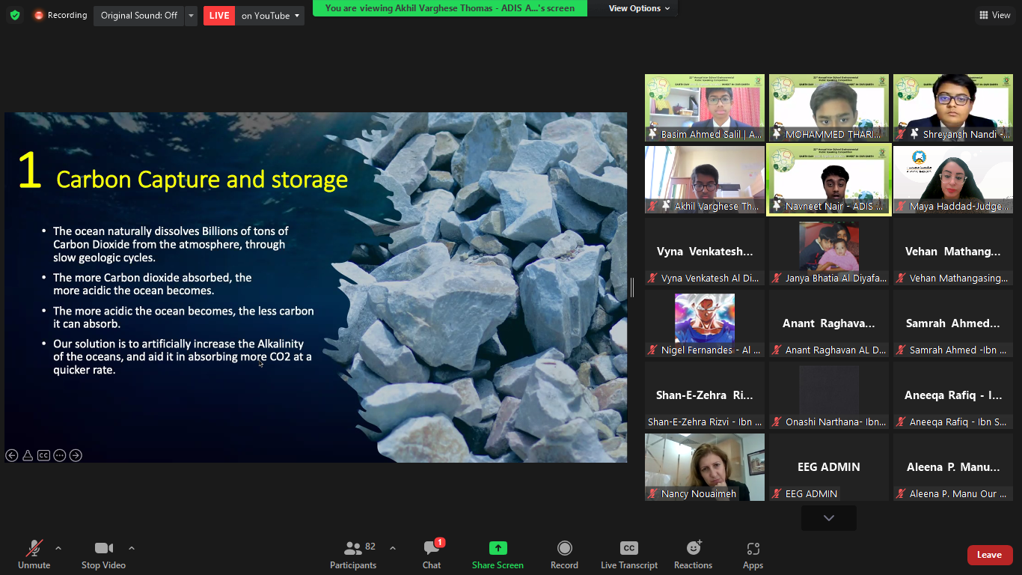This screenshot has height=575, width=1022.
Task: Open the View layout menu
Action: point(994,15)
